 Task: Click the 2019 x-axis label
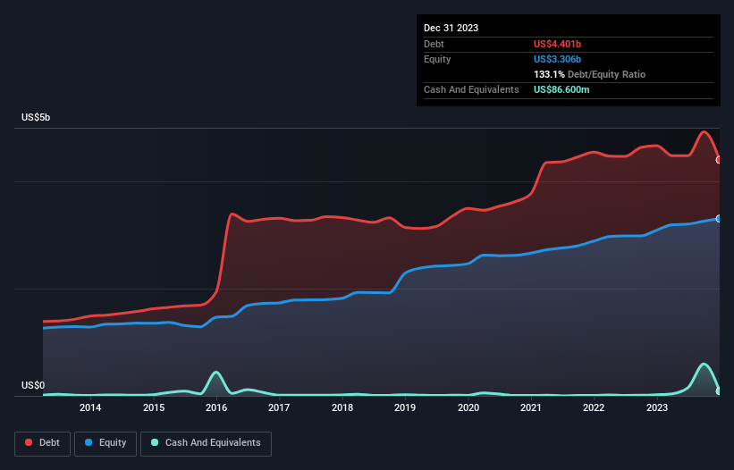click(x=405, y=407)
